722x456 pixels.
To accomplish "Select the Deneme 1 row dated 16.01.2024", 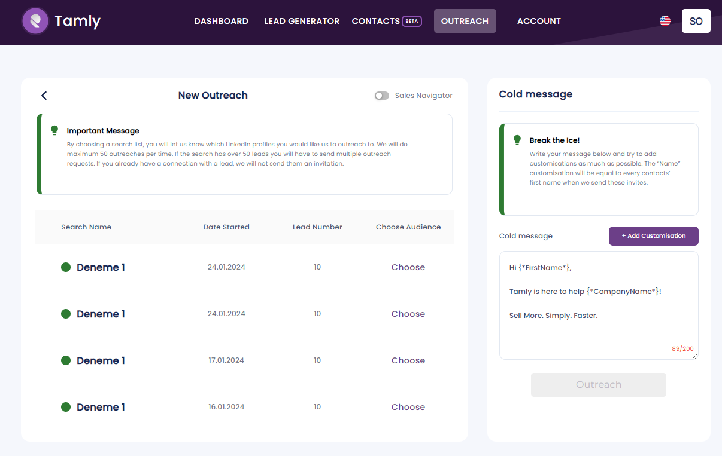I will coord(244,407).
